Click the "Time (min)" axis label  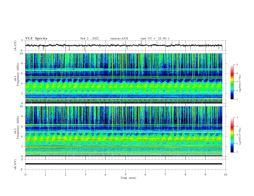point(128,178)
